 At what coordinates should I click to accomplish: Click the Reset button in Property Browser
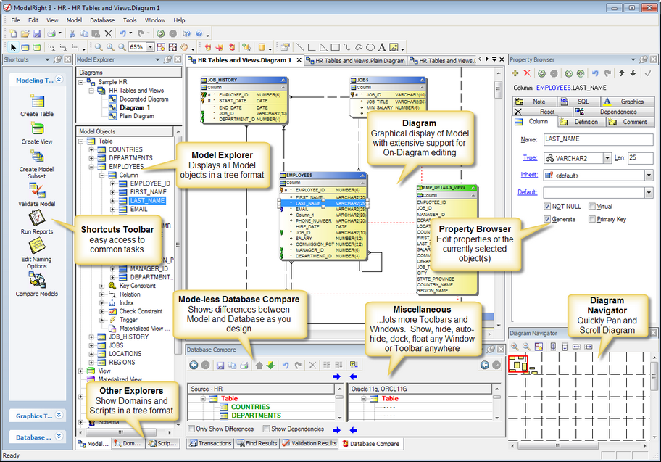546,111
